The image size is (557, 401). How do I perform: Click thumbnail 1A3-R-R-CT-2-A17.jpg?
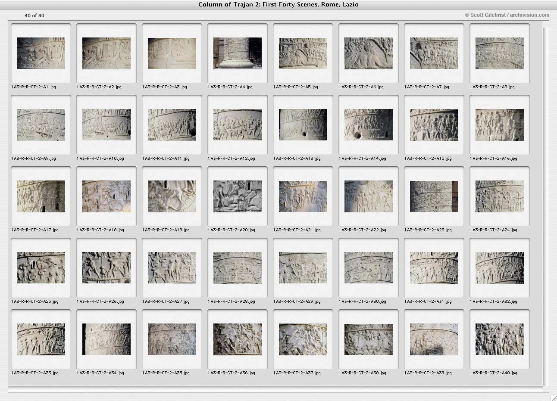tap(41, 196)
